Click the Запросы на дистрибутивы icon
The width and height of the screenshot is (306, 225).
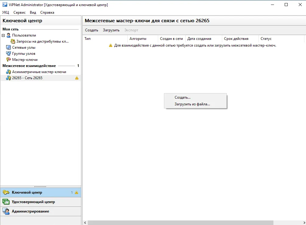(x=13, y=41)
